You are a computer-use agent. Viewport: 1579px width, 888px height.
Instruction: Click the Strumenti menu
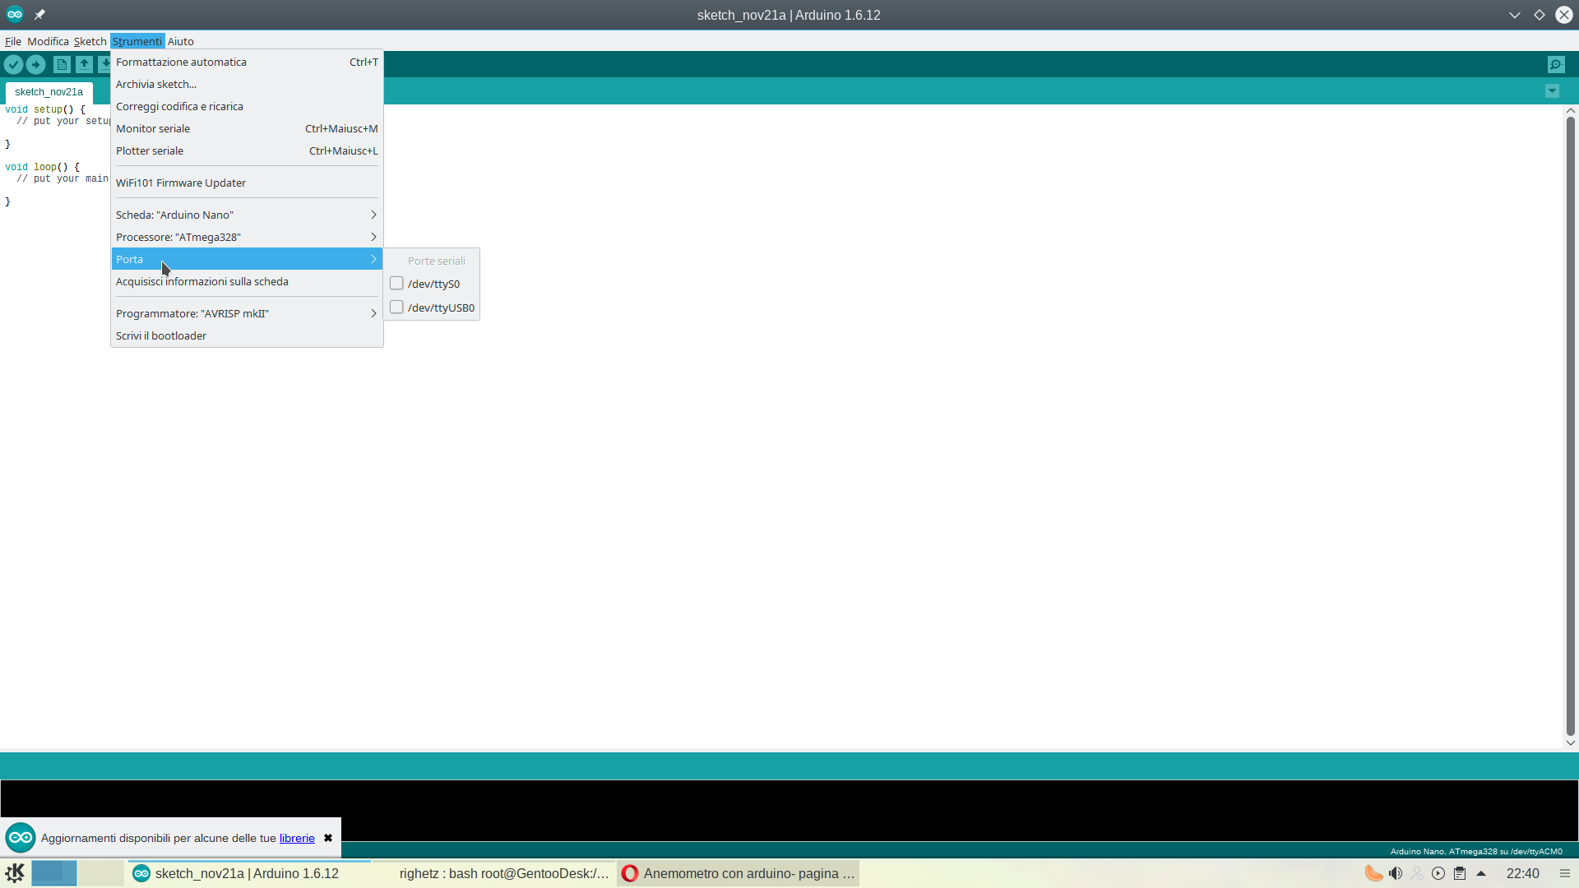pos(137,41)
